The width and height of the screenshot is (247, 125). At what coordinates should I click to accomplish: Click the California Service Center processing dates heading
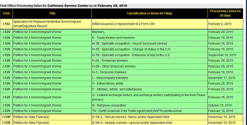coord(64,6)
